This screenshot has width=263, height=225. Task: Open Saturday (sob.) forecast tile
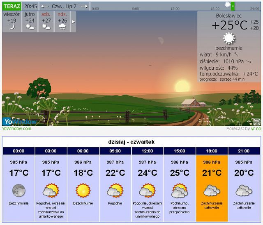coord(46,21)
